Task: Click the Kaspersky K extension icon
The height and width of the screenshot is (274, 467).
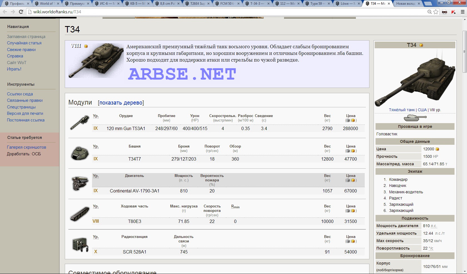Action: pyautogui.click(x=453, y=12)
